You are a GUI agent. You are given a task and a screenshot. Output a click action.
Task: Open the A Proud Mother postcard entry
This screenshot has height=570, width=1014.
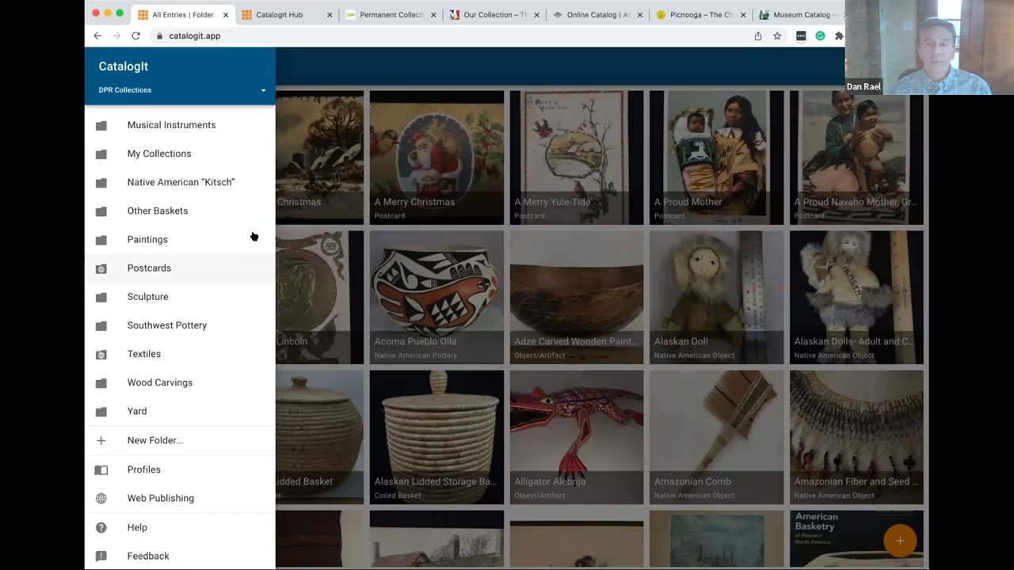click(717, 158)
